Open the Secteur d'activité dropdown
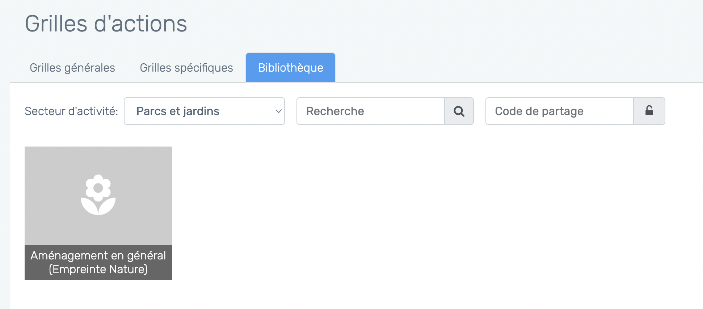Image resolution: width=703 pixels, height=309 pixels. [x=204, y=111]
